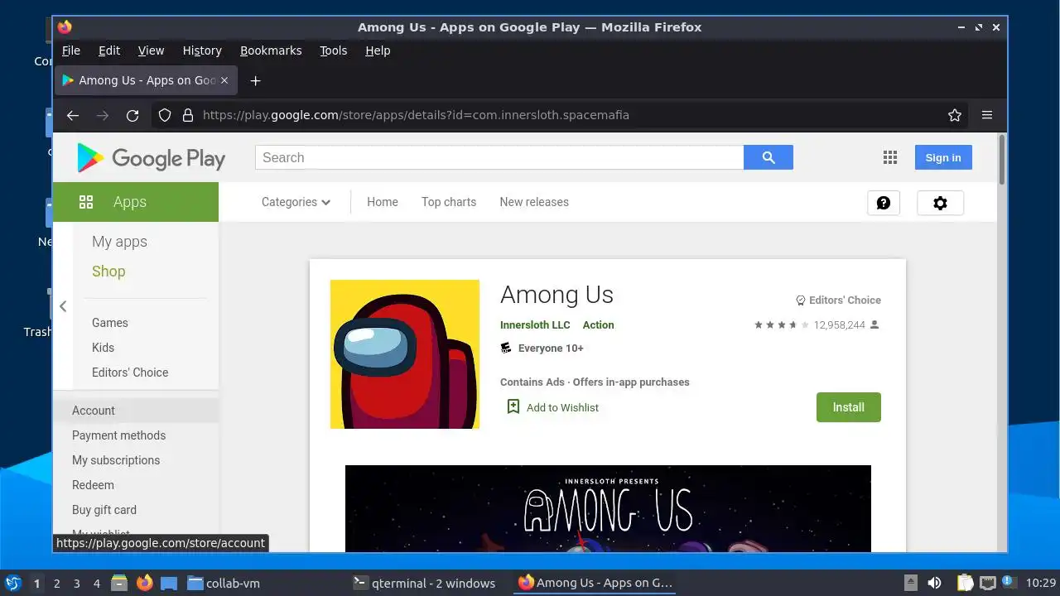Click the volume speaker tray icon
This screenshot has width=1060, height=596.
tap(934, 583)
